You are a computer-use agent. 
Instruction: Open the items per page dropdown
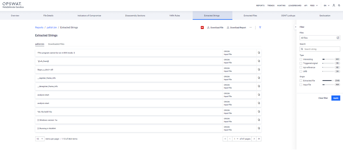[40, 139]
